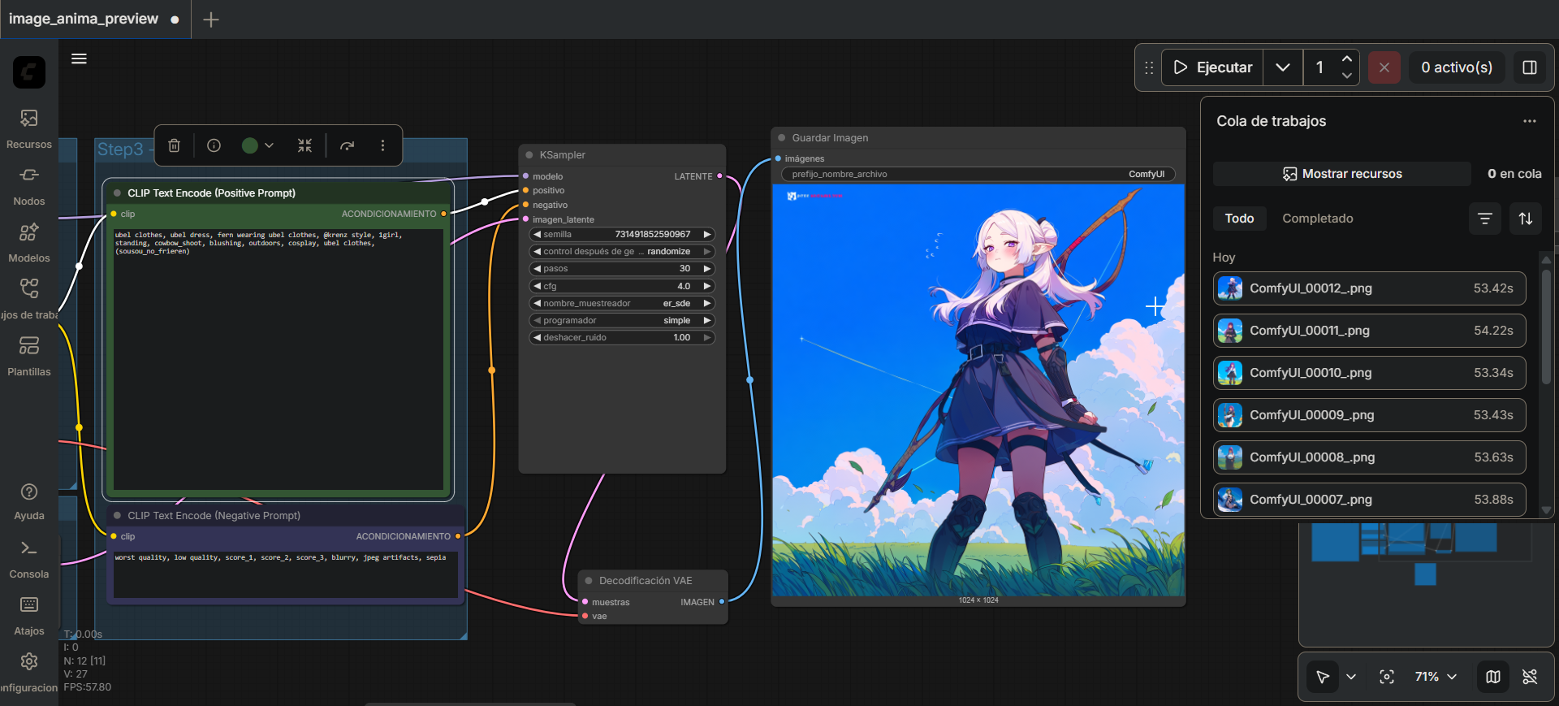Open the Modelos sidebar panel

29,242
